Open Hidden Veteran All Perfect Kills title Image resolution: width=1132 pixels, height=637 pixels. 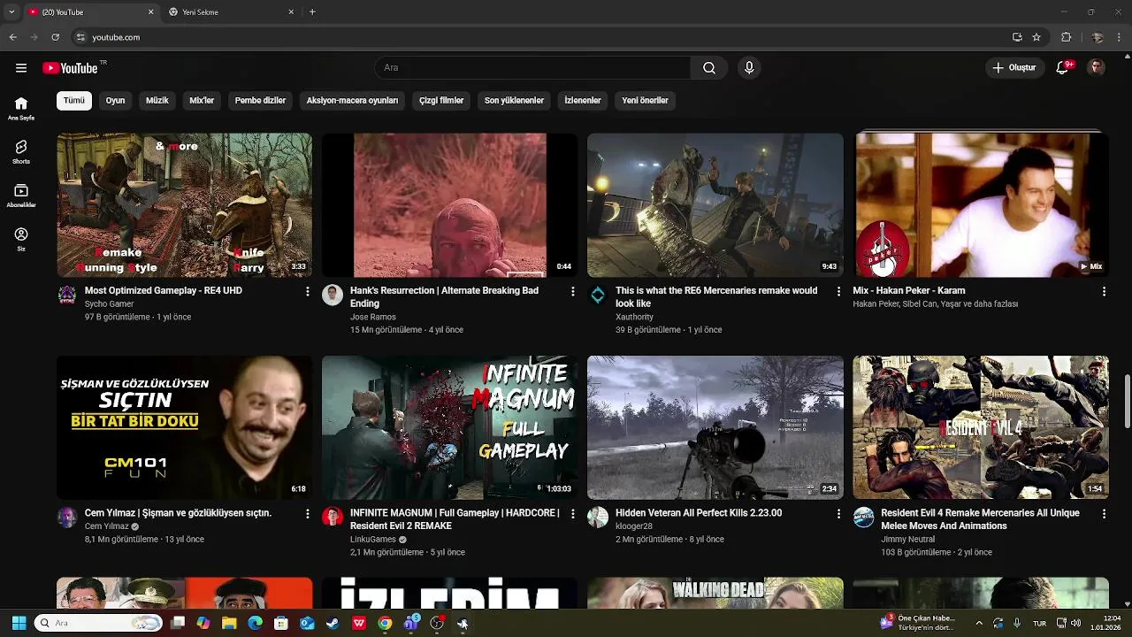click(x=699, y=513)
